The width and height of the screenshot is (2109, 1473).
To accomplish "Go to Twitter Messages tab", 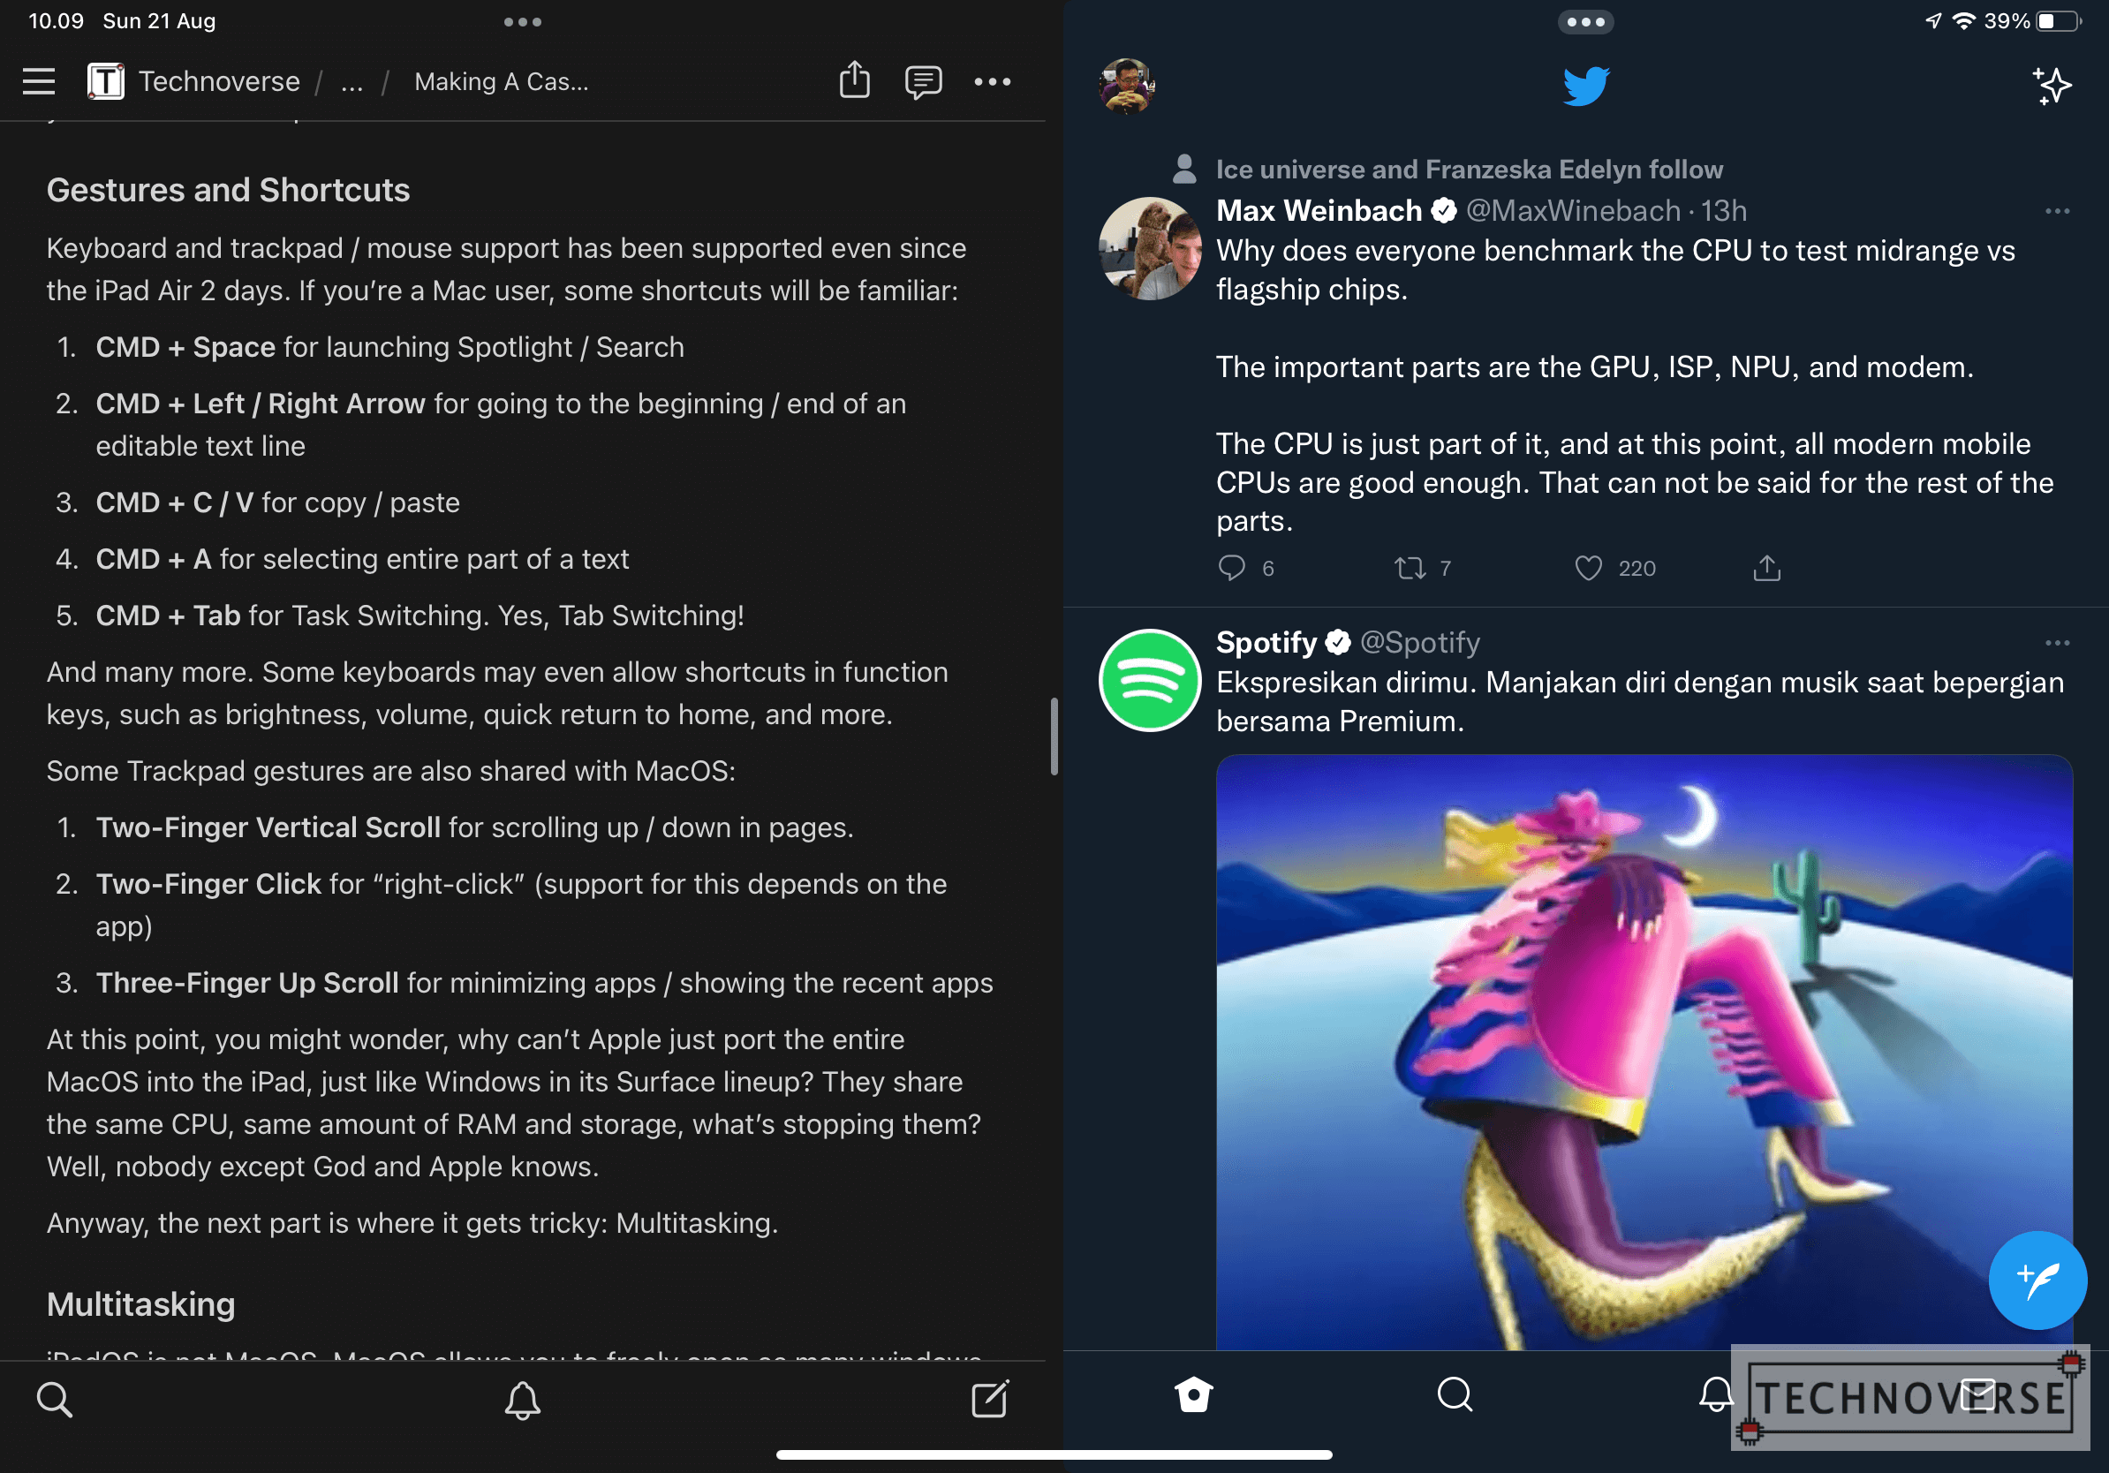I will coord(1977,1394).
